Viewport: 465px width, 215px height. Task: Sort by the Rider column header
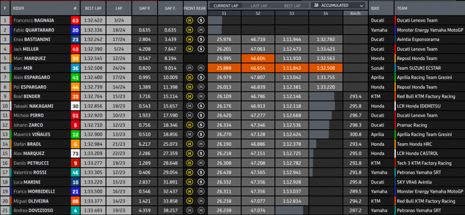click(20, 9)
